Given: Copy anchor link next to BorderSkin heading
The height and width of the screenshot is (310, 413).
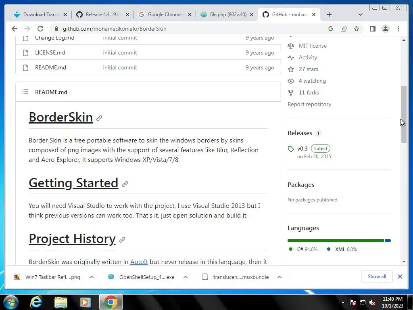Looking at the screenshot, I should tap(99, 118).
